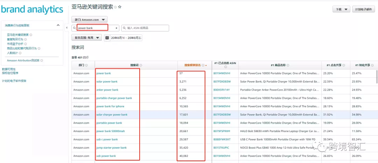Click info icon next to 商品比较和替代购买行为
The image size is (378, 163).
(39, 48)
